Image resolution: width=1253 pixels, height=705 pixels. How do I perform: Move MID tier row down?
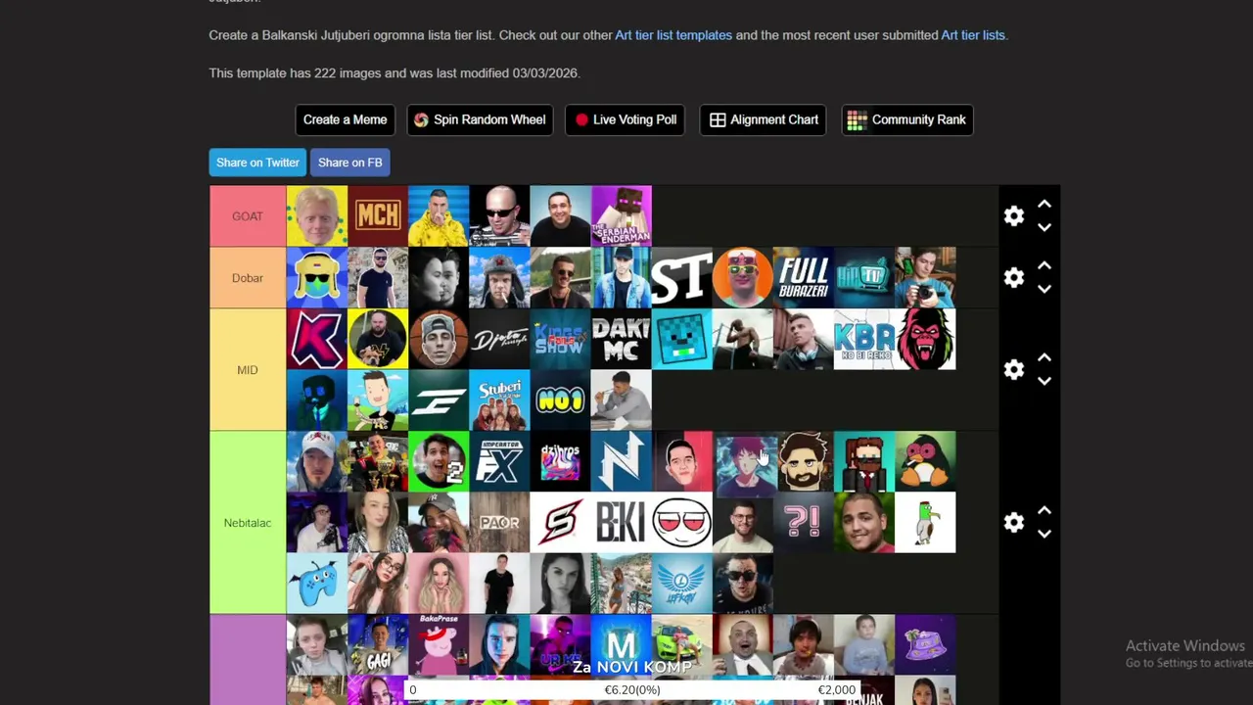click(x=1044, y=381)
